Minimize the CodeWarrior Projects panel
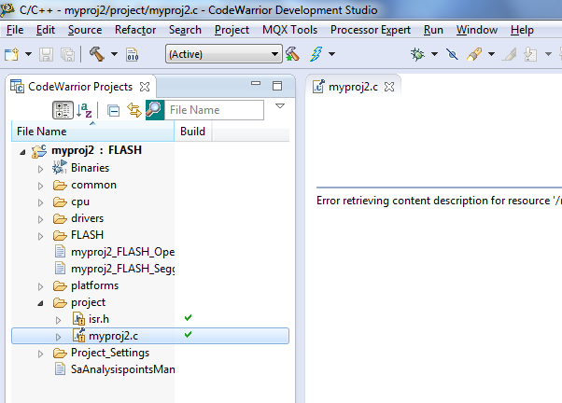The image size is (562, 403). point(256,83)
